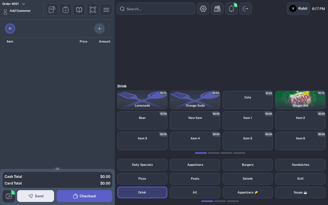Go to third page of categories
This screenshot has width=328, height=205.
[233, 201]
